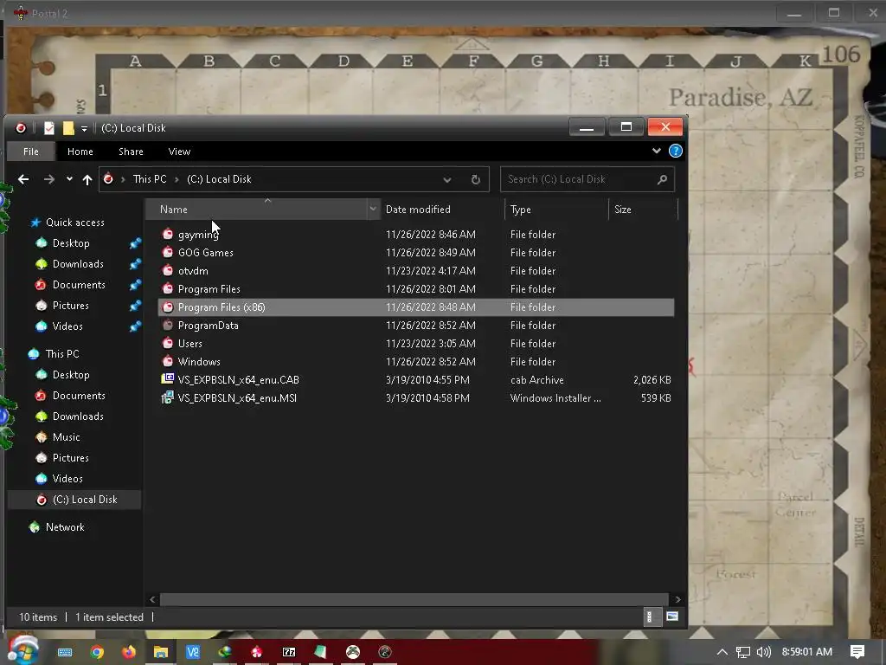The height and width of the screenshot is (665, 886).
Task: Open Explorer help question mark
Action: (x=675, y=151)
